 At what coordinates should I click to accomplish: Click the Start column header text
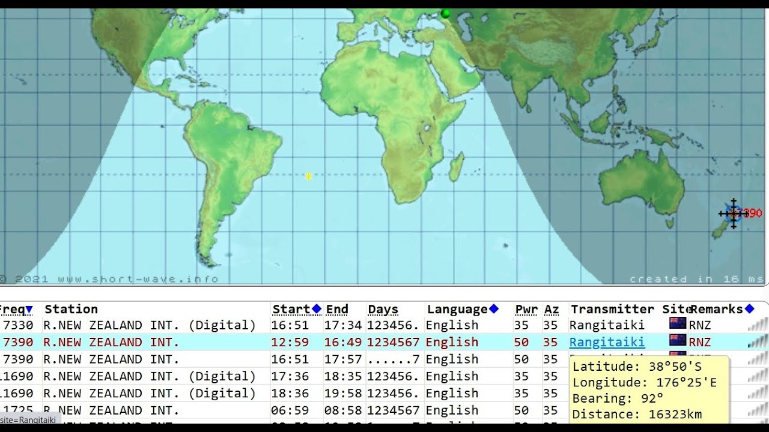click(x=291, y=309)
